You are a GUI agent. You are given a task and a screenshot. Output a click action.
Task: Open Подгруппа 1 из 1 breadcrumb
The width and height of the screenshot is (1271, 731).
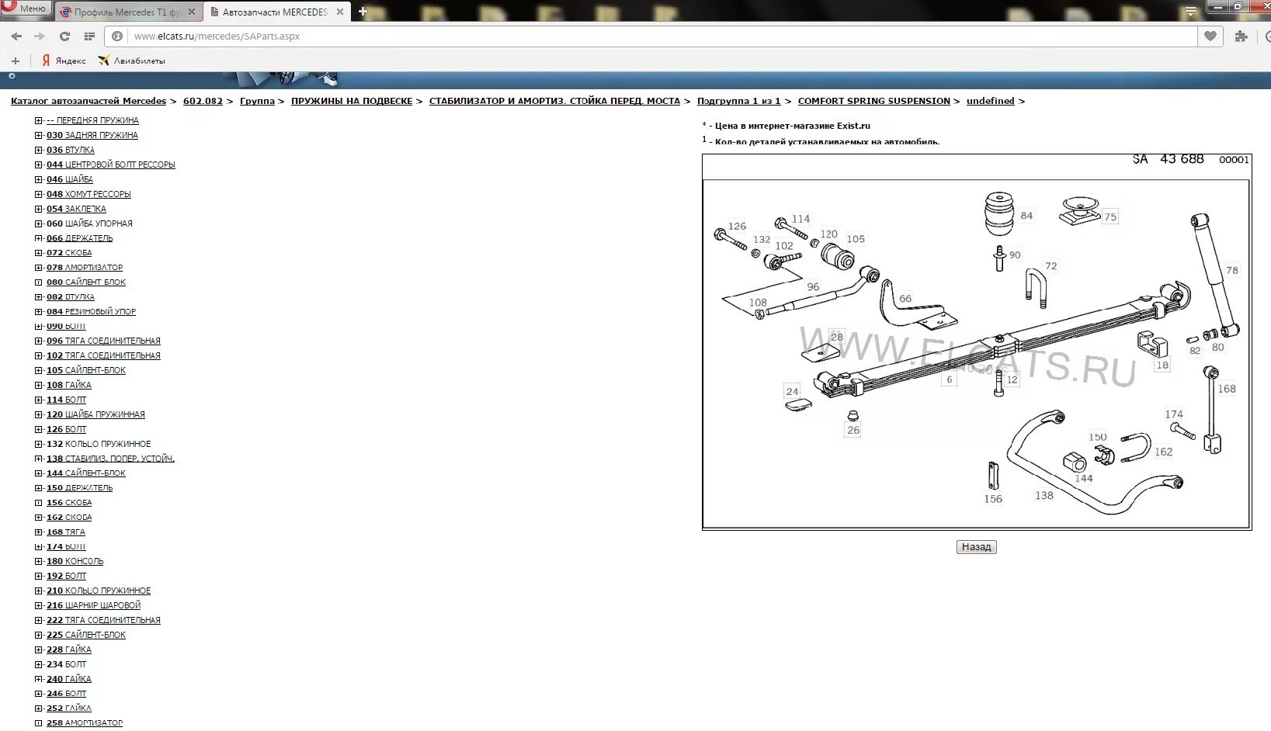738,101
